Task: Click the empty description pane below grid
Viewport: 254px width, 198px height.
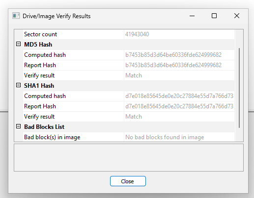Action: coord(129,158)
